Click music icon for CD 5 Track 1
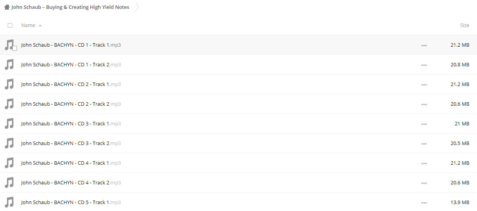The height and width of the screenshot is (211, 477). [x=9, y=202]
